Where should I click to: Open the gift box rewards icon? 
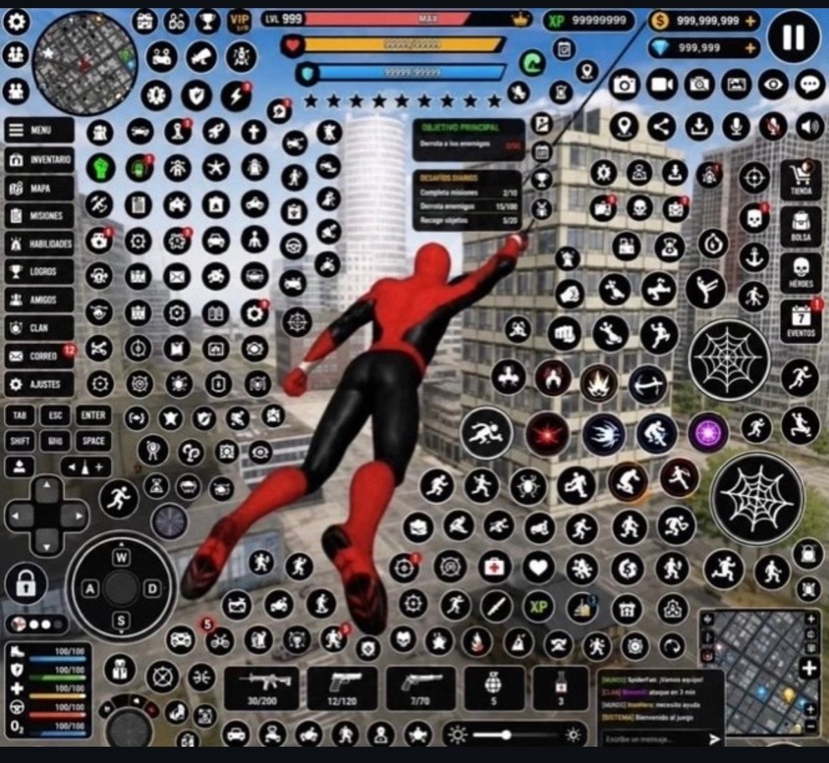144,21
